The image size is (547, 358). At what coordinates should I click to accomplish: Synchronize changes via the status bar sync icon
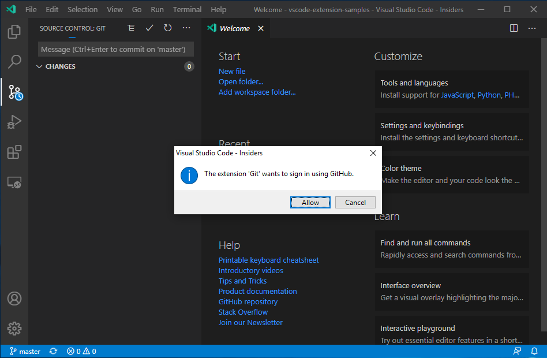click(53, 350)
